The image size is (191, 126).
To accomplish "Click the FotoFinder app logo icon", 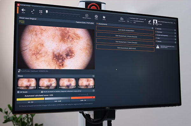I will (x=18, y=5).
